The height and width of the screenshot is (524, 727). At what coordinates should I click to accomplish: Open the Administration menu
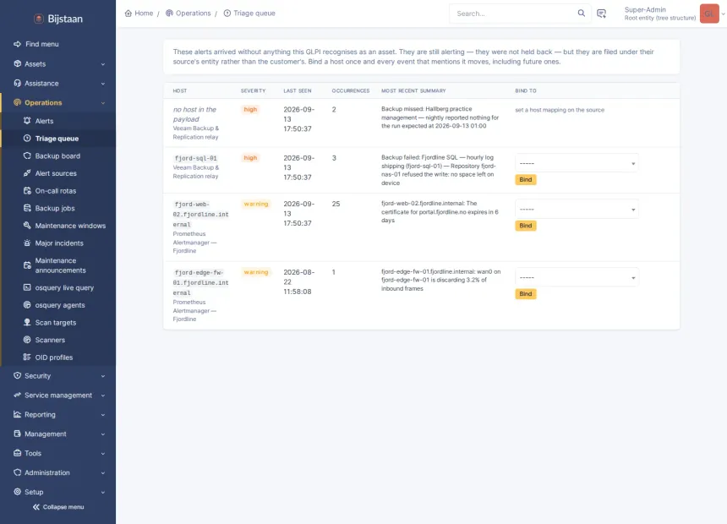coord(58,472)
